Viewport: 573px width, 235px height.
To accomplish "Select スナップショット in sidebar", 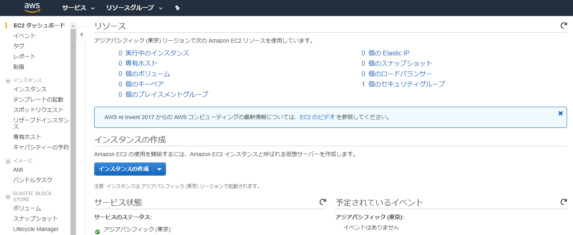I will click(36, 219).
